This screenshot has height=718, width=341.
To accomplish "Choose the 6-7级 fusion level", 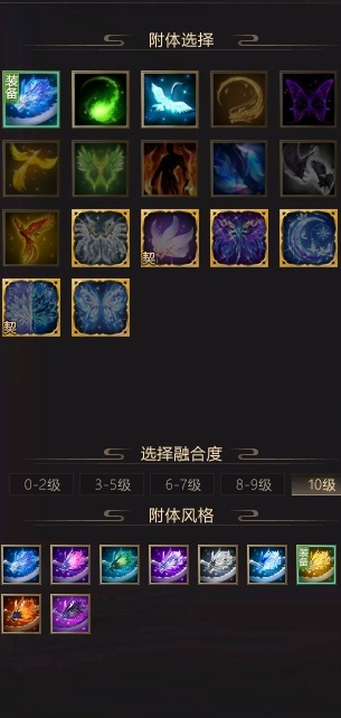I will (x=182, y=485).
